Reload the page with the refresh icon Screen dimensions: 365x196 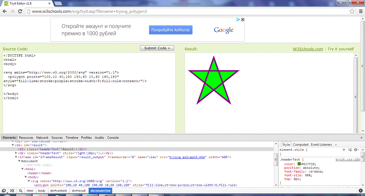[x=21, y=11]
